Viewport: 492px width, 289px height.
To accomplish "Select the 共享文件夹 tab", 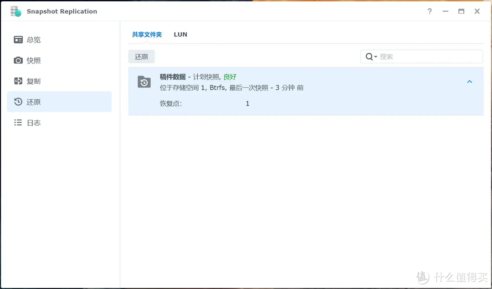I will (x=147, y=34).
